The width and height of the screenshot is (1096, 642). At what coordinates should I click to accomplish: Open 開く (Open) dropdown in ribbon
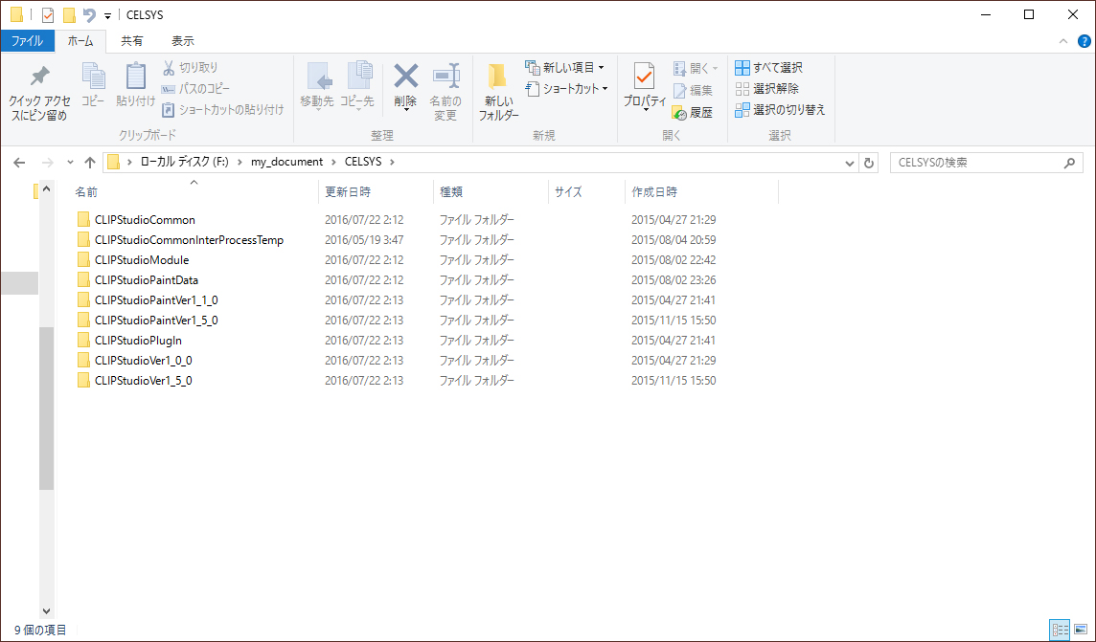[x=696, y=68]
